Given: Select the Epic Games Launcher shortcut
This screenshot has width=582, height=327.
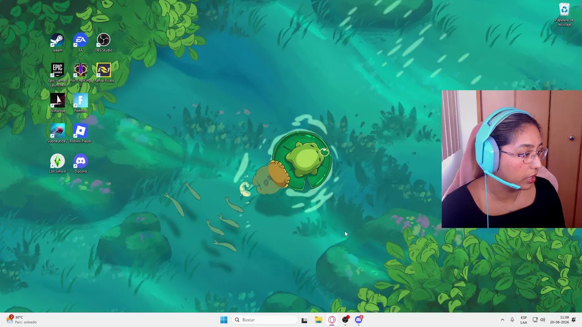Looking at the screenshot, I should [57, 75].
